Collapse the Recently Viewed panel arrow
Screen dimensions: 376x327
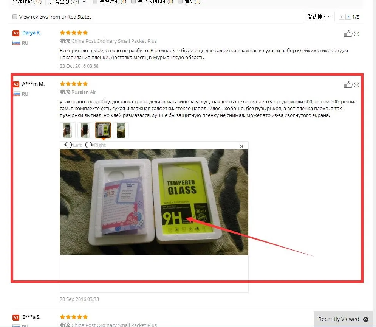[x=366, y=319]
